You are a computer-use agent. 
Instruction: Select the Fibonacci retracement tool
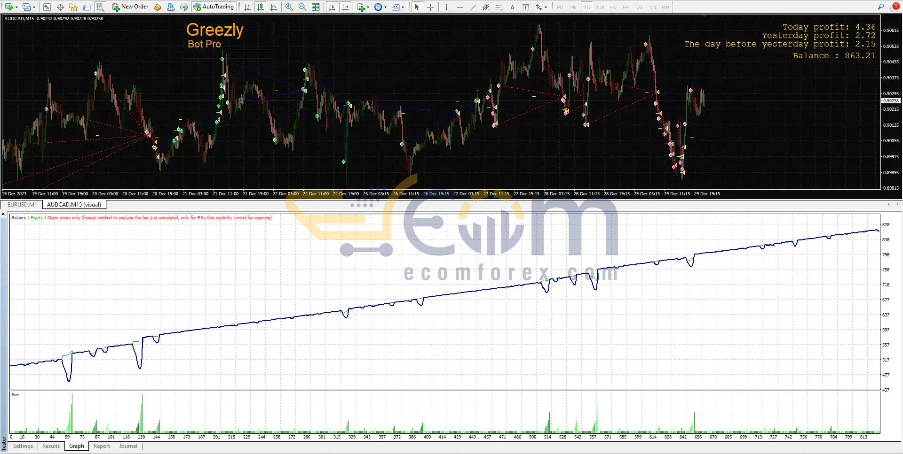click(499, 7)
